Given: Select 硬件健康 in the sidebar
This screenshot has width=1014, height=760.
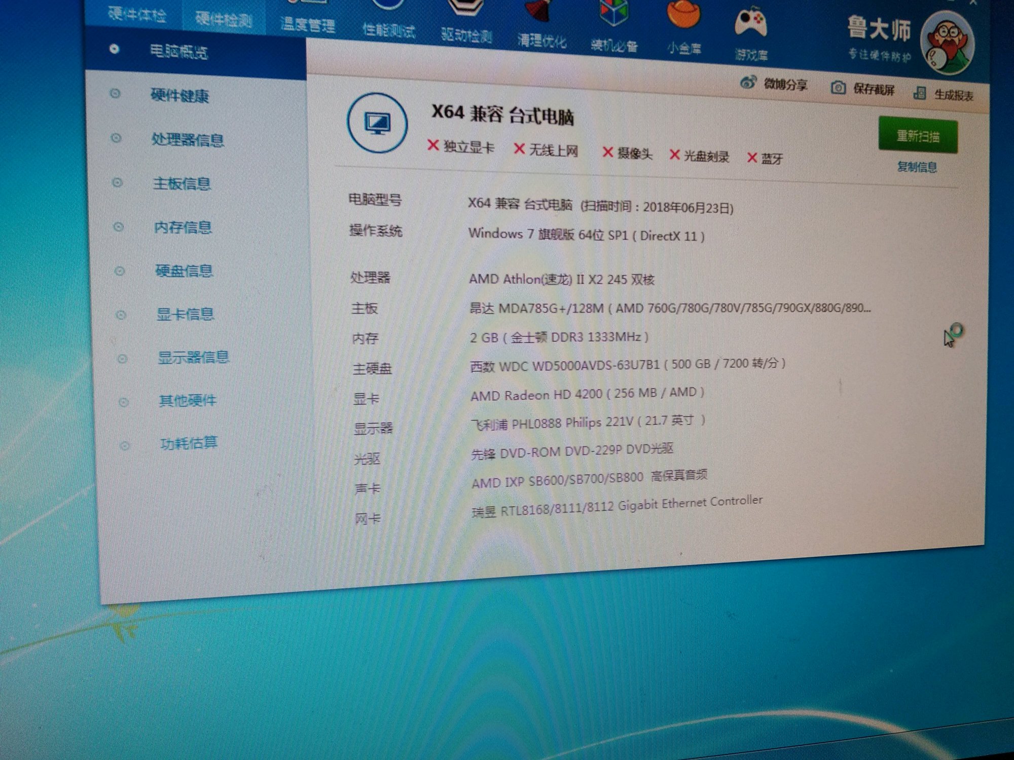Looking at the screenshot, I should 180,95.
